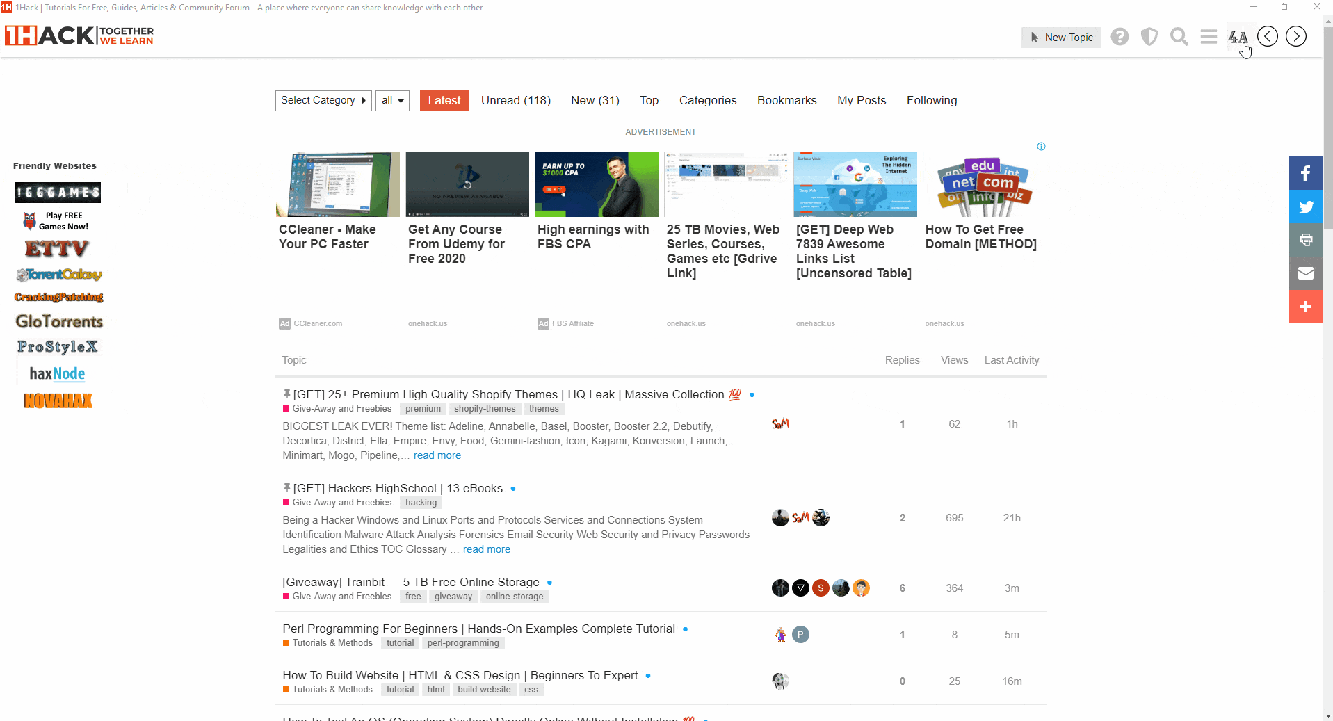
Task: Go back with left arrow circle
Action: (1268, 36)
